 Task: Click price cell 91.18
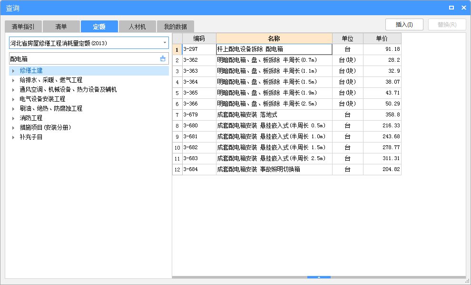click(382, 49)
